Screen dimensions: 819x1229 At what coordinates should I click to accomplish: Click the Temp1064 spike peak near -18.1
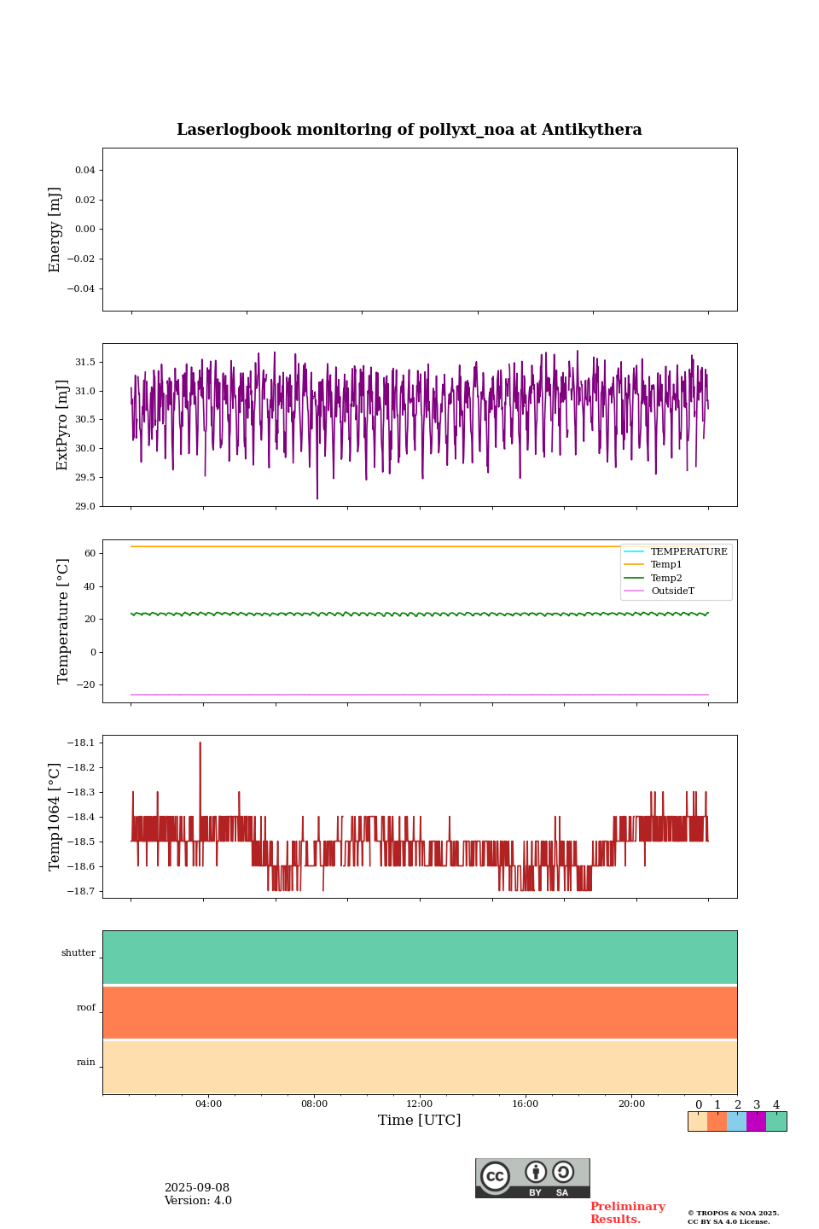[200, 743]
